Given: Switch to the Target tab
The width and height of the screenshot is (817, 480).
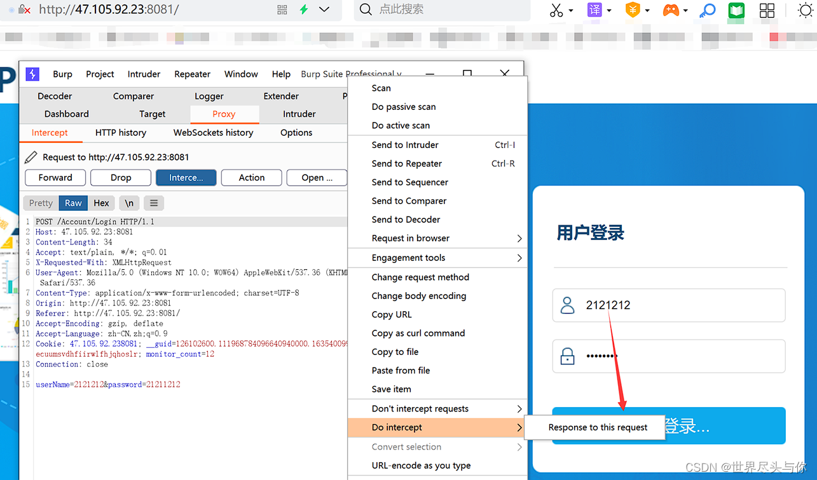Looking at the screenshot, I should coord(152,114).
